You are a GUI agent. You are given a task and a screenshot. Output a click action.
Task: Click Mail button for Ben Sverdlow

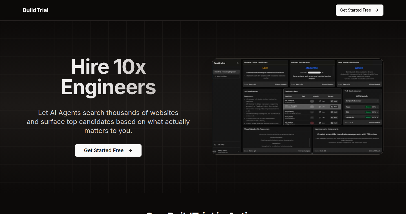click(x=334, y=101)
